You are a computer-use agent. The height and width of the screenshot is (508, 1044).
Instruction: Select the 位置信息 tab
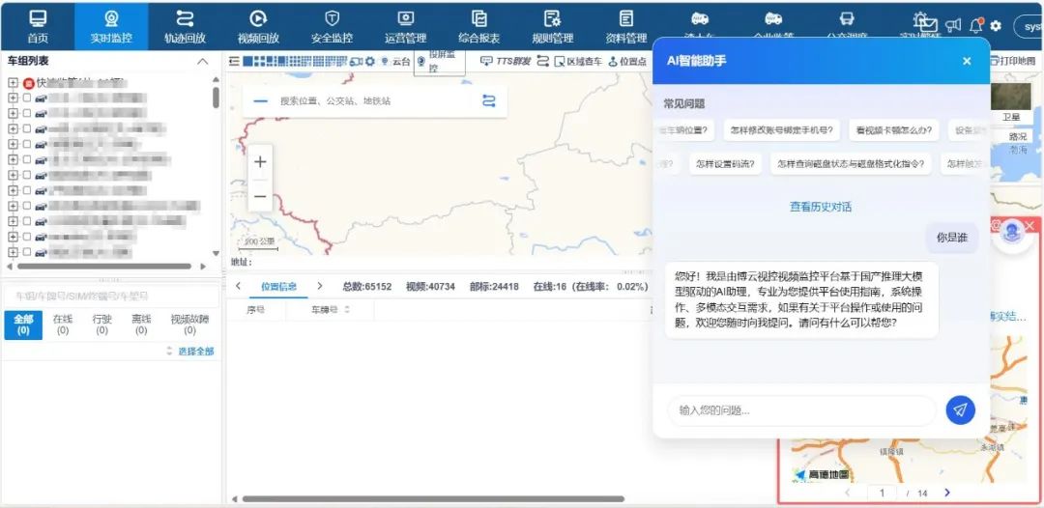tap(278, 286)
